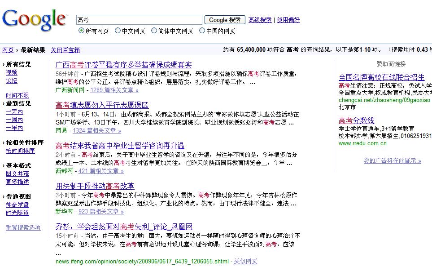The image size is (432, 267).
Task: Click the 按相关性排序 sidebar heading
Action: tap(25, 142)
